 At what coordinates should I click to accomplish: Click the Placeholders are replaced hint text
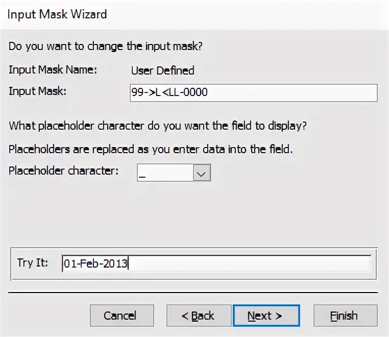151,150
